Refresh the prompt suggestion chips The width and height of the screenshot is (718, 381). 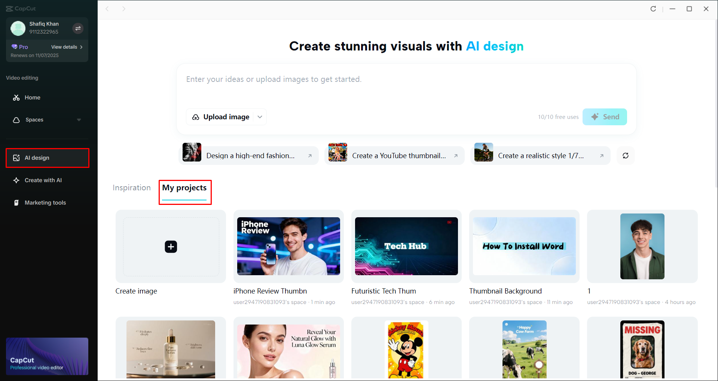625,156
